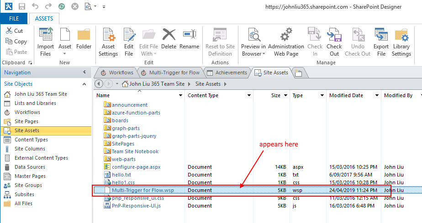Collapse the Navigation pane
This screenshot has width=422, height=223.
tap(84, 73)
